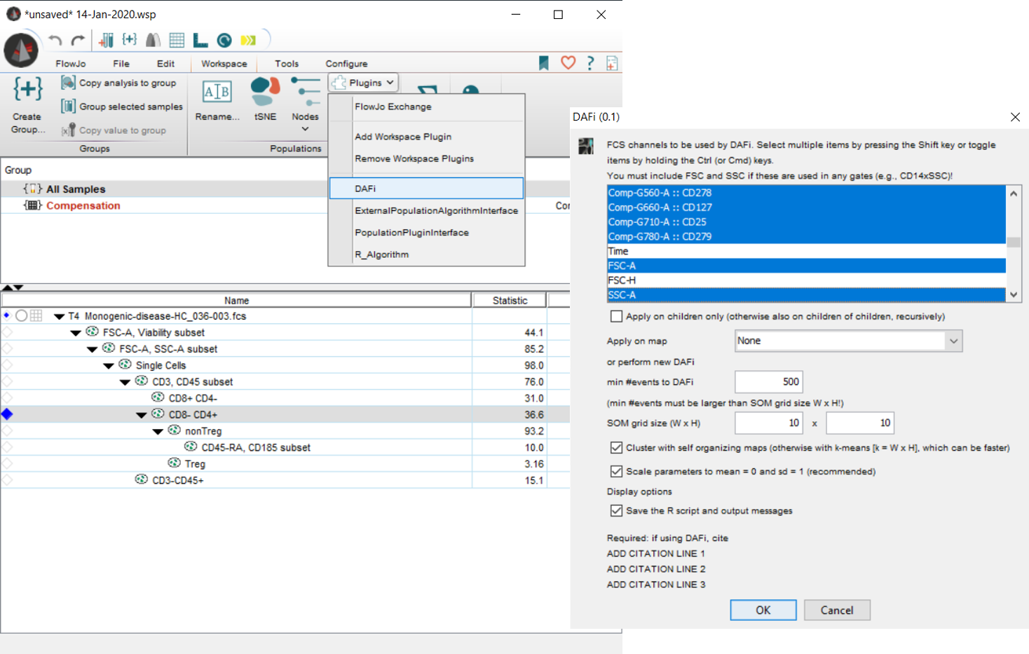Viewport: 1029px width, 654px height.
Task: Toggle Apply on children only checkbox
Action: [x=616, y=316]
